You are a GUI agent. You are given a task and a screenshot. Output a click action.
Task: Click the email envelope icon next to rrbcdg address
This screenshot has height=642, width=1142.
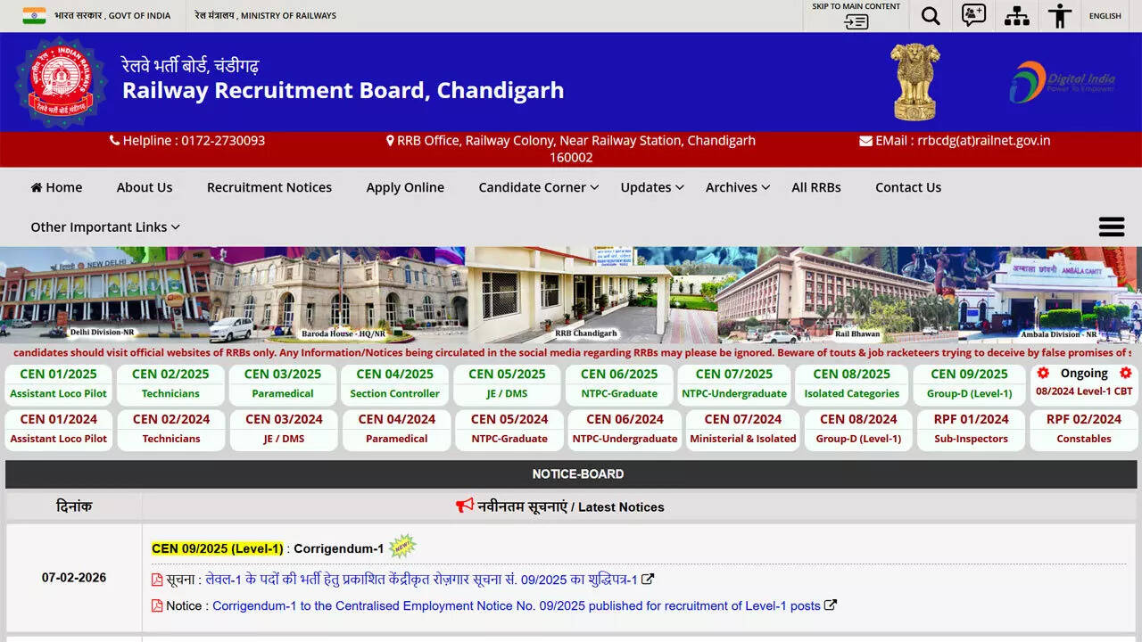click(x=865, y=140)
